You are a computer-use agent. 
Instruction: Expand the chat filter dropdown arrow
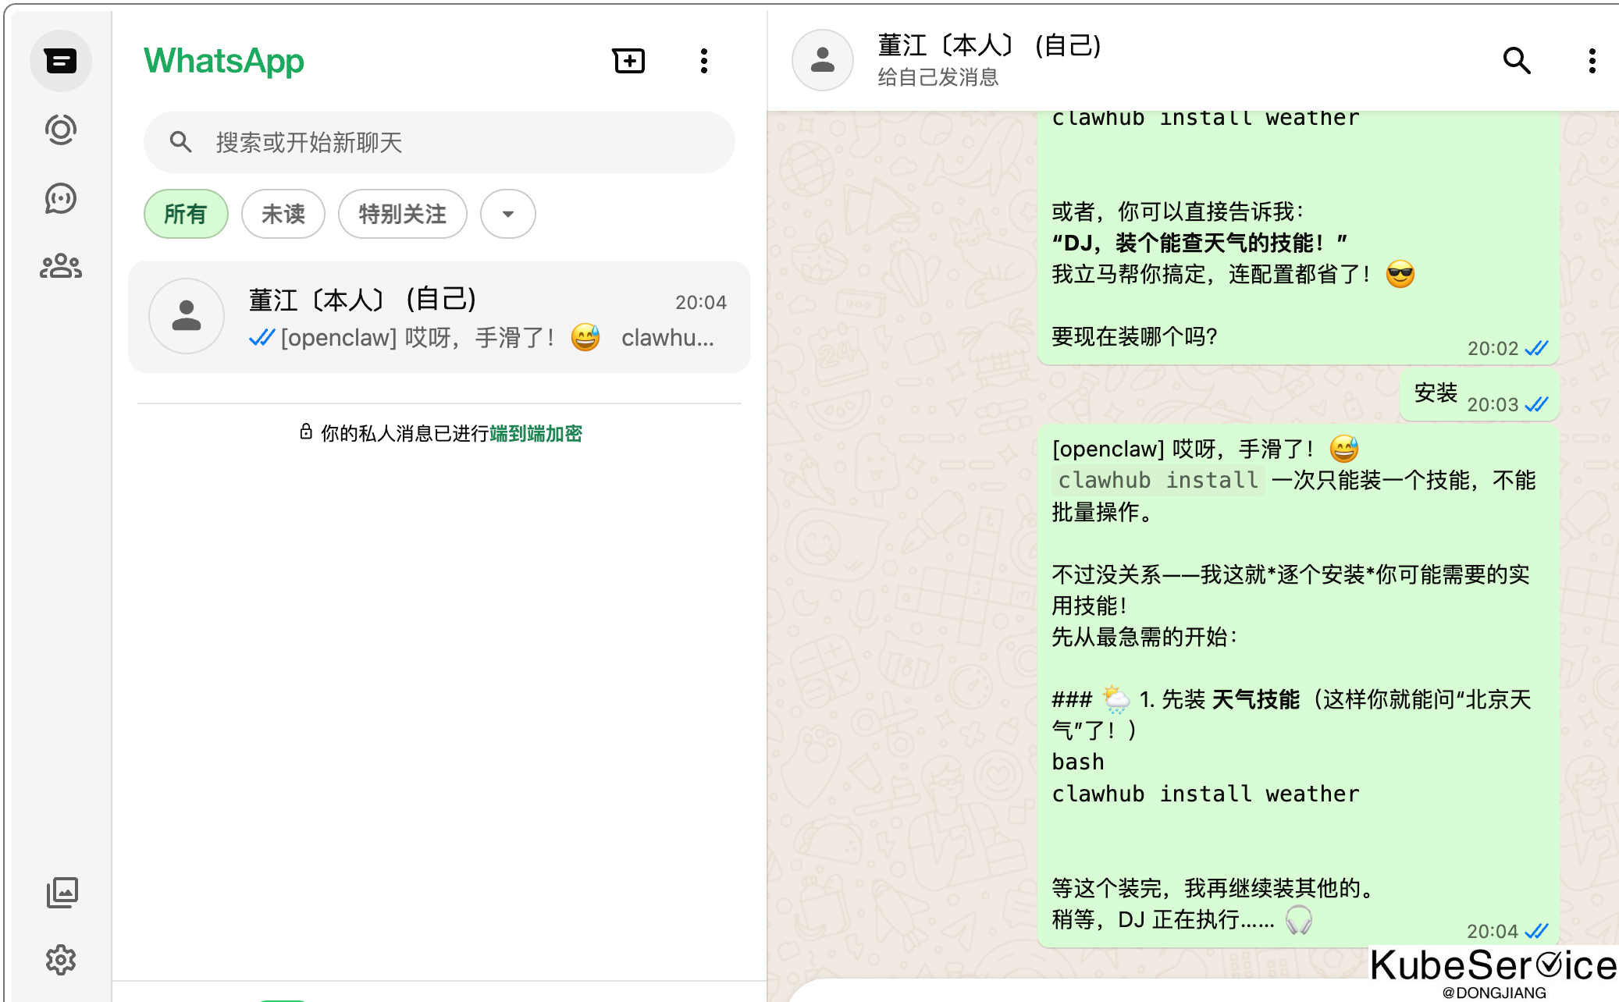(x=508, y=214)
